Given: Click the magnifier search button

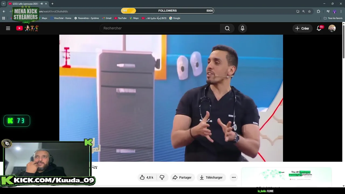Looking at the screenshot, I should click(227, 28).
